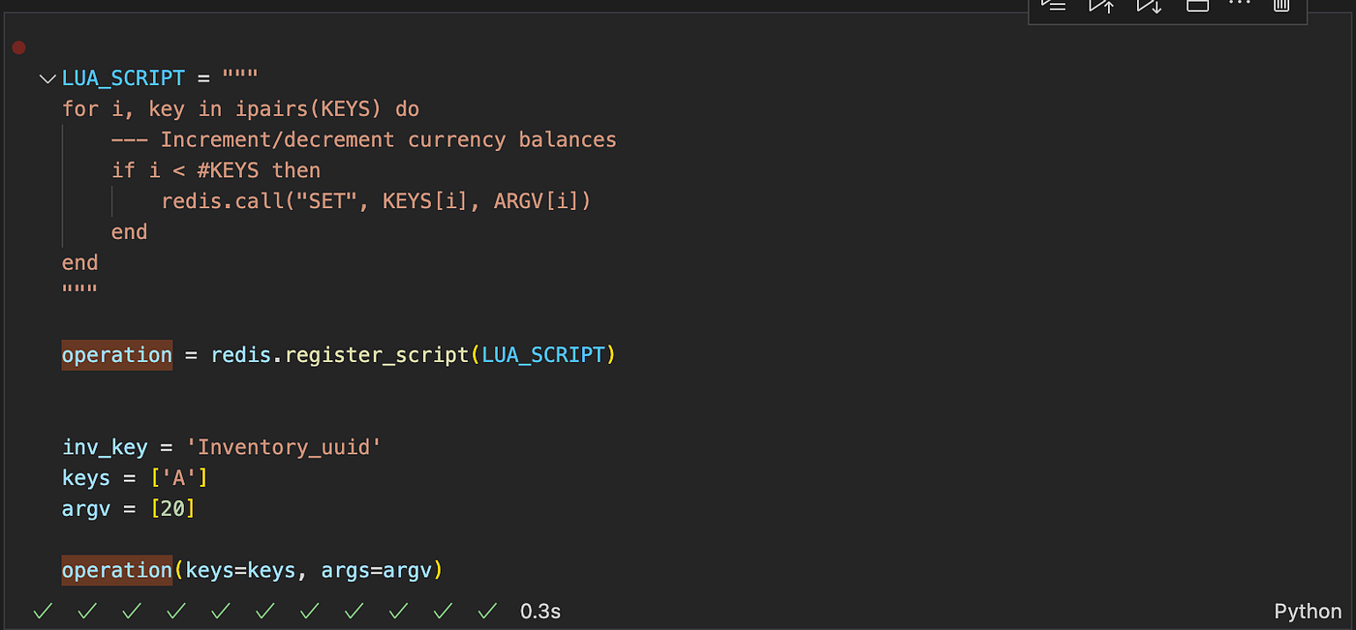Collapse the LUA_SCRIPT code fold chevron
1356x630 pixels.
47,78
